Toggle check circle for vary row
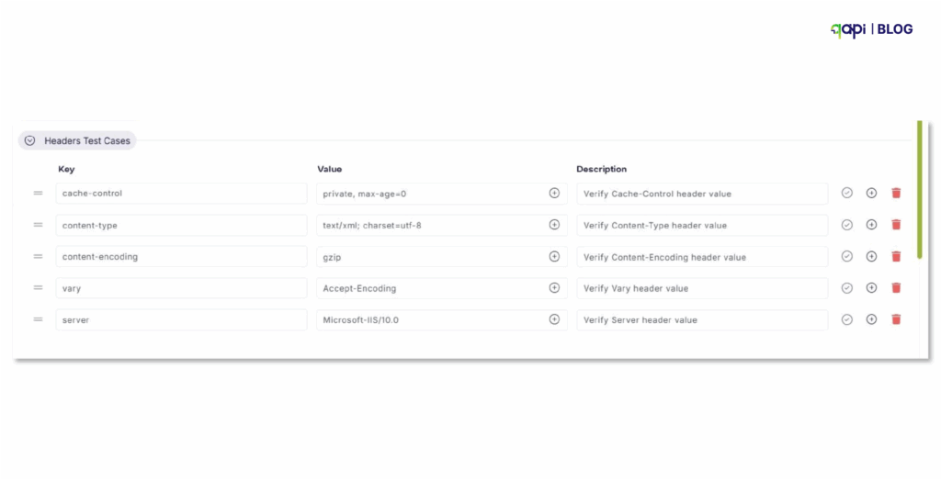 click(x=846, y=288)
